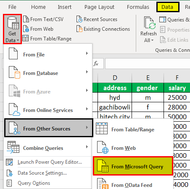Click the cell containing hyd
The image size is (190, 189).
click(x=115, y=97)
